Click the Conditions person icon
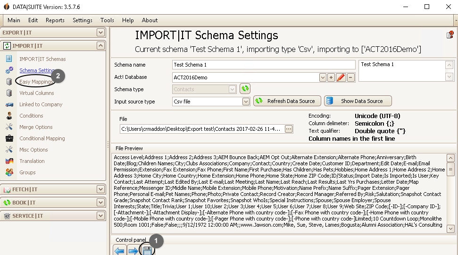Viewport: 458px width, 255px height. 9,116
